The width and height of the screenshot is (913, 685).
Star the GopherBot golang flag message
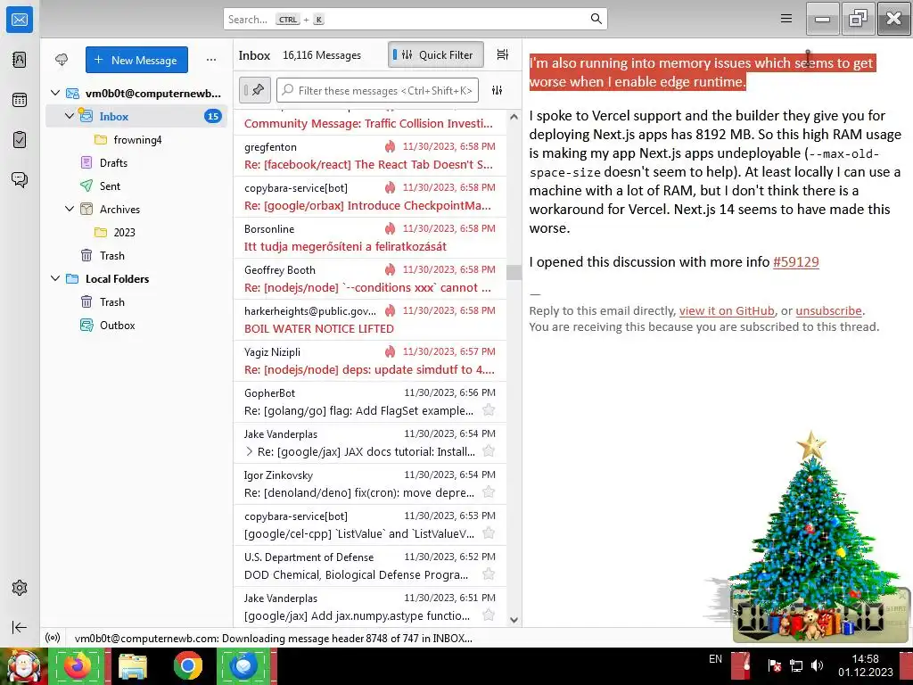(x=489, y=410)
